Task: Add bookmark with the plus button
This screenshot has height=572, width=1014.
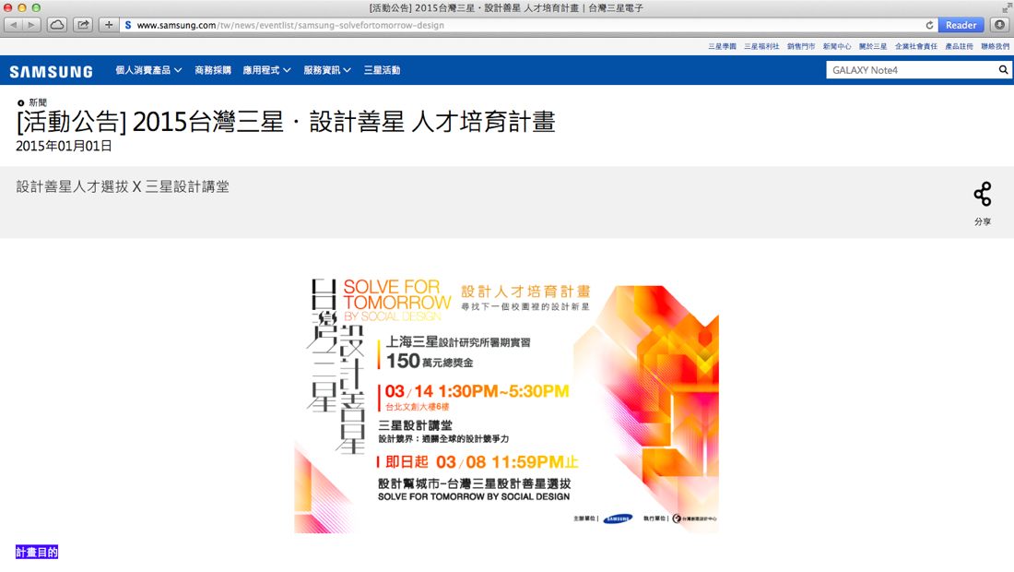Action: [x=109, y=25]
